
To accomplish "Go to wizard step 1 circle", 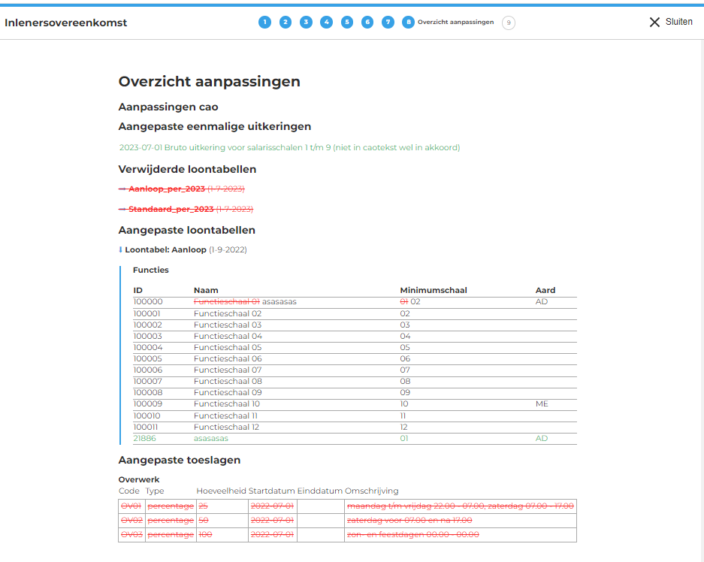I will tap(264, 23).
